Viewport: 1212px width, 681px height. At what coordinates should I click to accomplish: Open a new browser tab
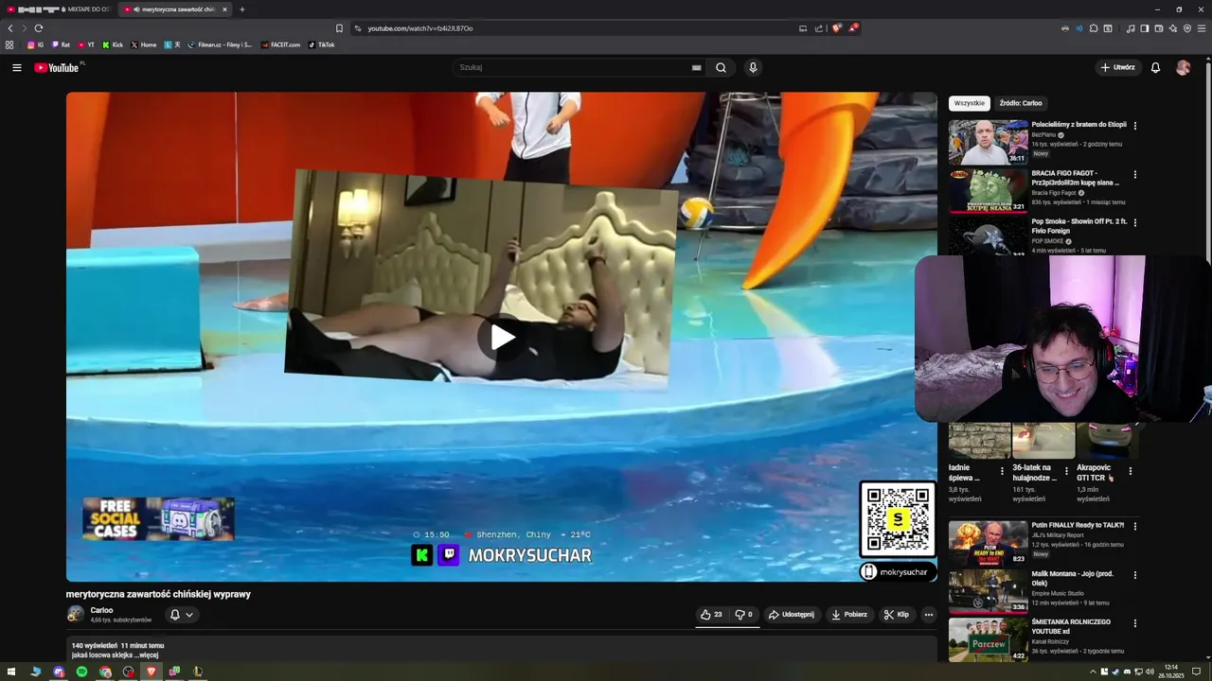[242, 9]
